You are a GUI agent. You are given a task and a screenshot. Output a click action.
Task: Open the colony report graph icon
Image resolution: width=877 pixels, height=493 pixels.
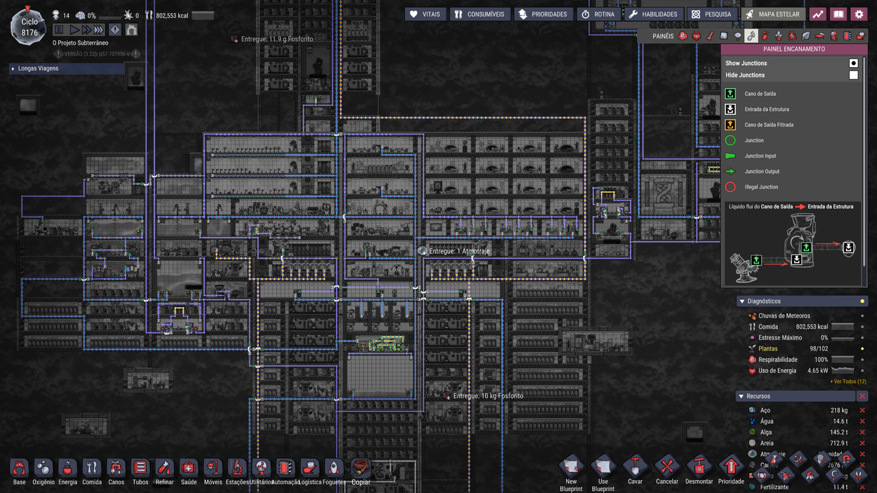(x=818, y=14)
